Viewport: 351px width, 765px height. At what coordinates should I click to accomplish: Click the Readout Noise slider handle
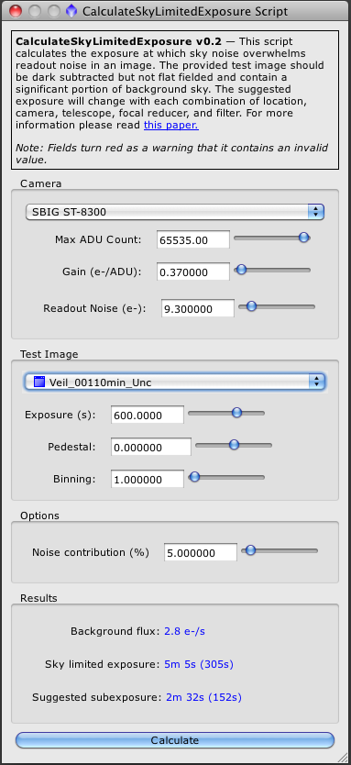click(251, 306)
